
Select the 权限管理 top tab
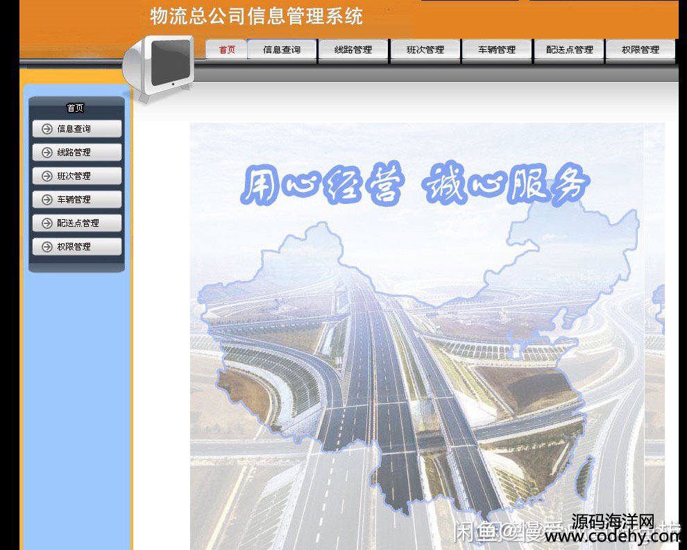pos(640,49)
